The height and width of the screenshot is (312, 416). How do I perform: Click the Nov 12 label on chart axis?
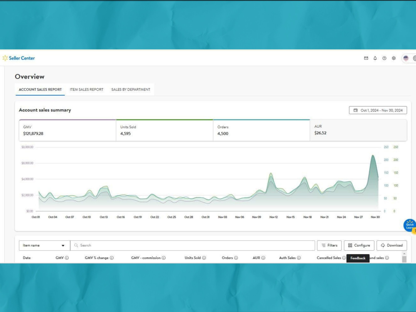point(274,217)
